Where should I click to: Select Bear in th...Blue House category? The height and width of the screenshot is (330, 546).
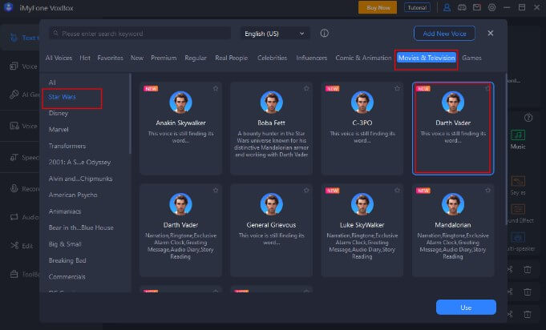81,227
